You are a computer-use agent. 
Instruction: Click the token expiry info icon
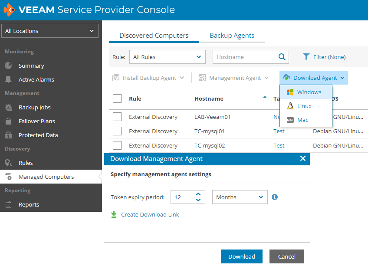click(x=275, y=197)
